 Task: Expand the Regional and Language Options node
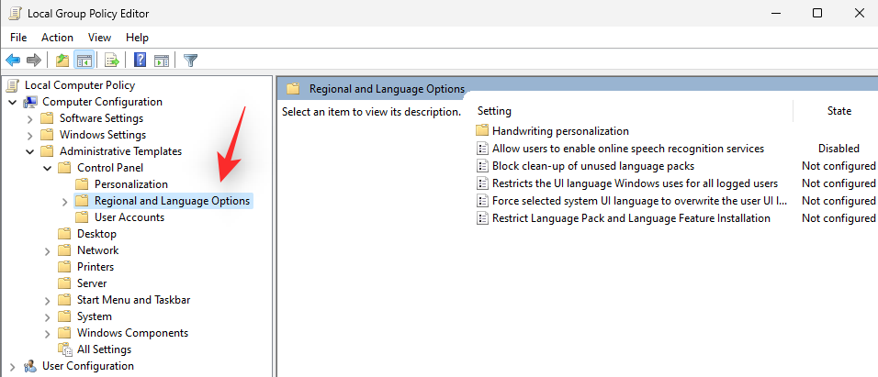click(x=65, y=201)
